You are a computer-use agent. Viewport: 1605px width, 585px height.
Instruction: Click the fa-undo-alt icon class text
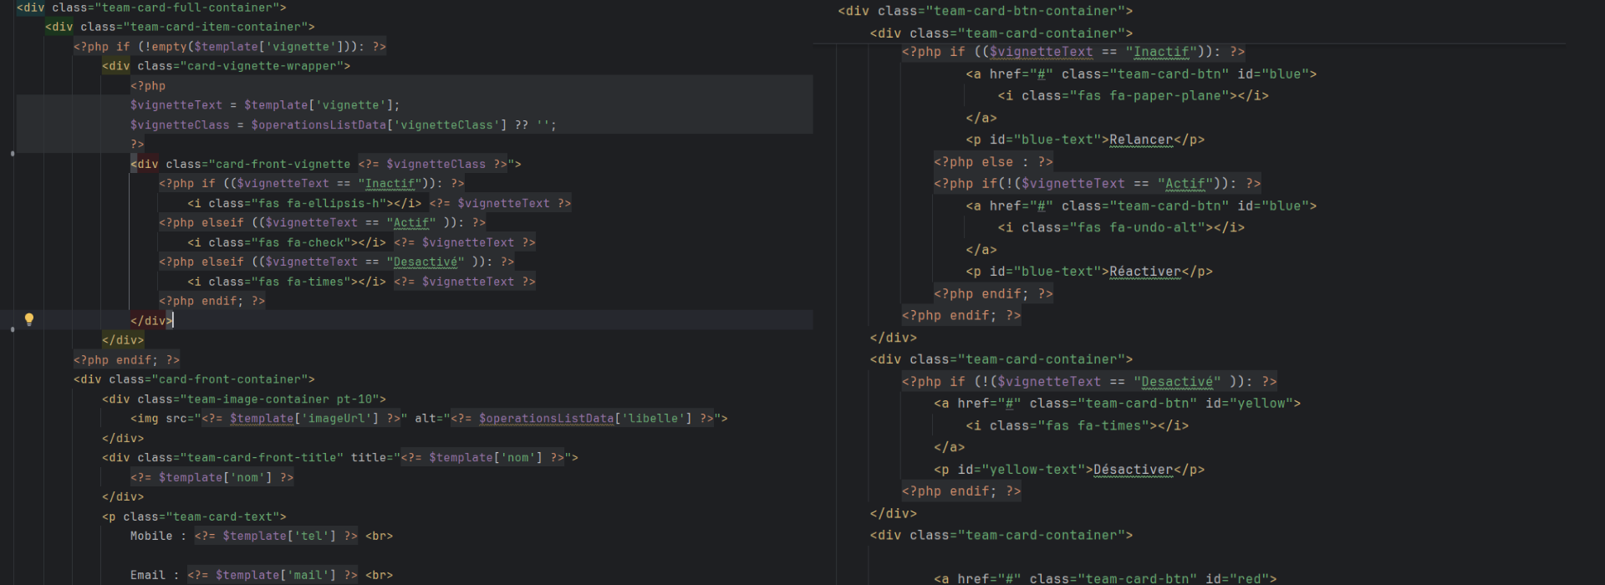1157,227
